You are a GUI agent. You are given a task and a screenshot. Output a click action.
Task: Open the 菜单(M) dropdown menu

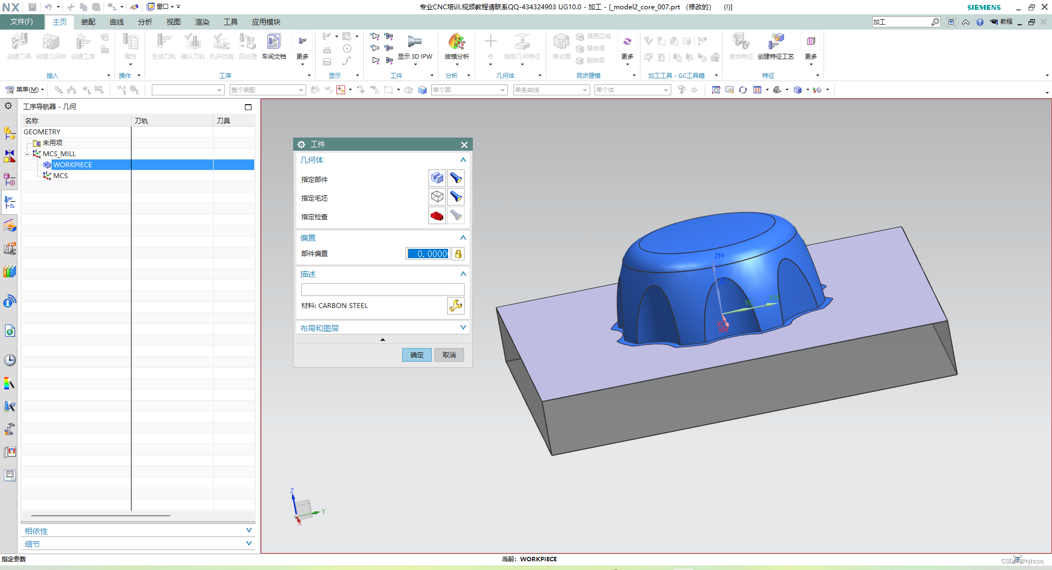(25, 90)
